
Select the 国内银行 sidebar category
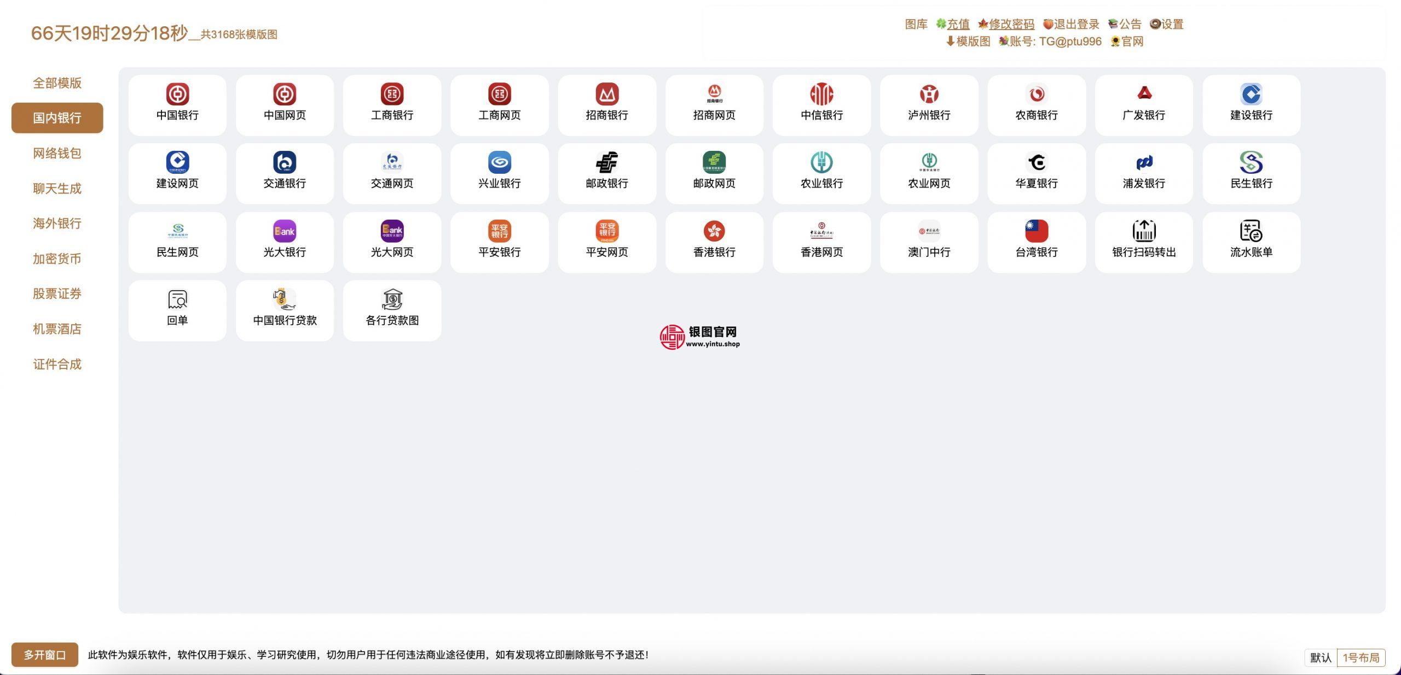tap(57, 118)
